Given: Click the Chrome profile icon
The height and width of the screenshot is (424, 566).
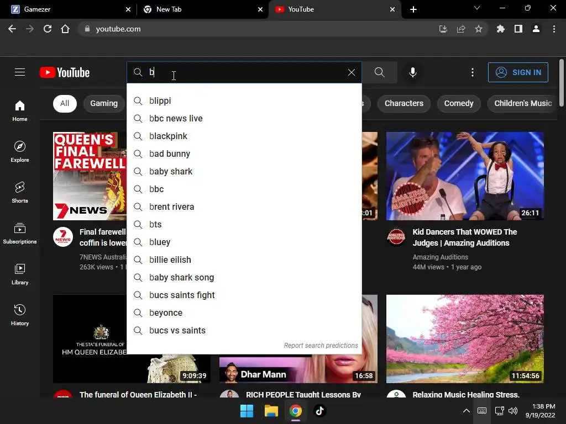Looking at the screenshot, I should [536, 29].
